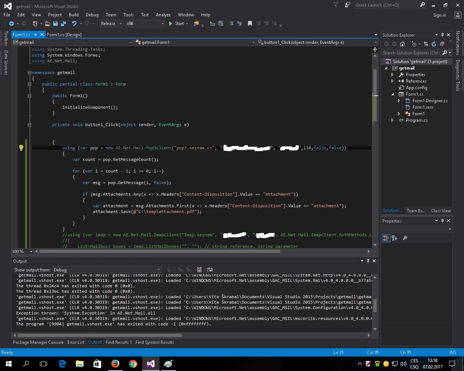Viewport: 464px width, 371px height.
Task: Switch to Form1.cs [Design] tab
Action: [x=64, y=35]
